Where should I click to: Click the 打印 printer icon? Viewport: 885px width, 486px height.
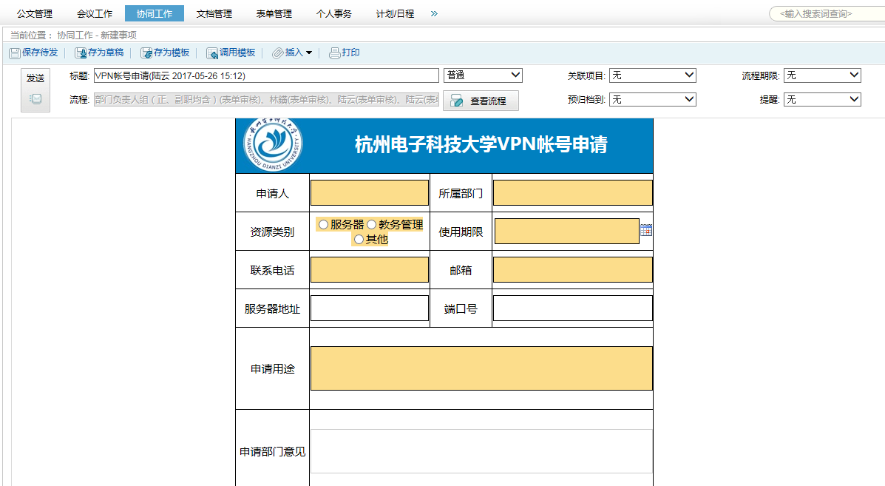click(x=335, y=53)
